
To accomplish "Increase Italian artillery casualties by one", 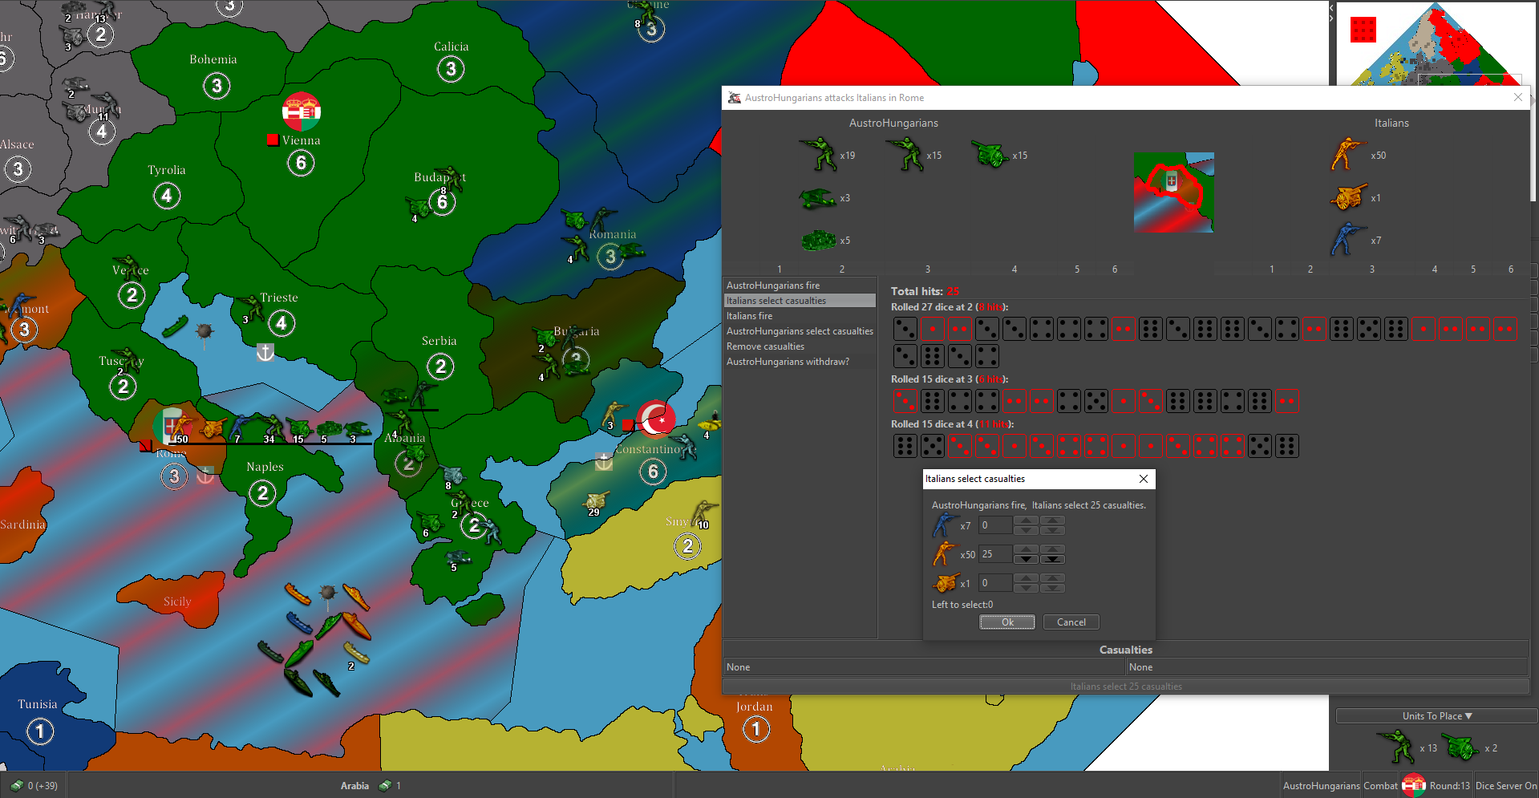I will [1026, 578].
